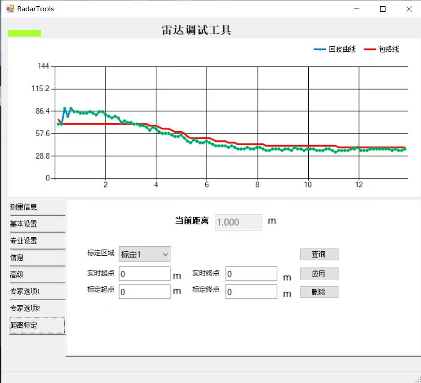Screen dimensions: 421x383
Task: Open 专家选项2 tab
Action: click(x=37, y=308)
